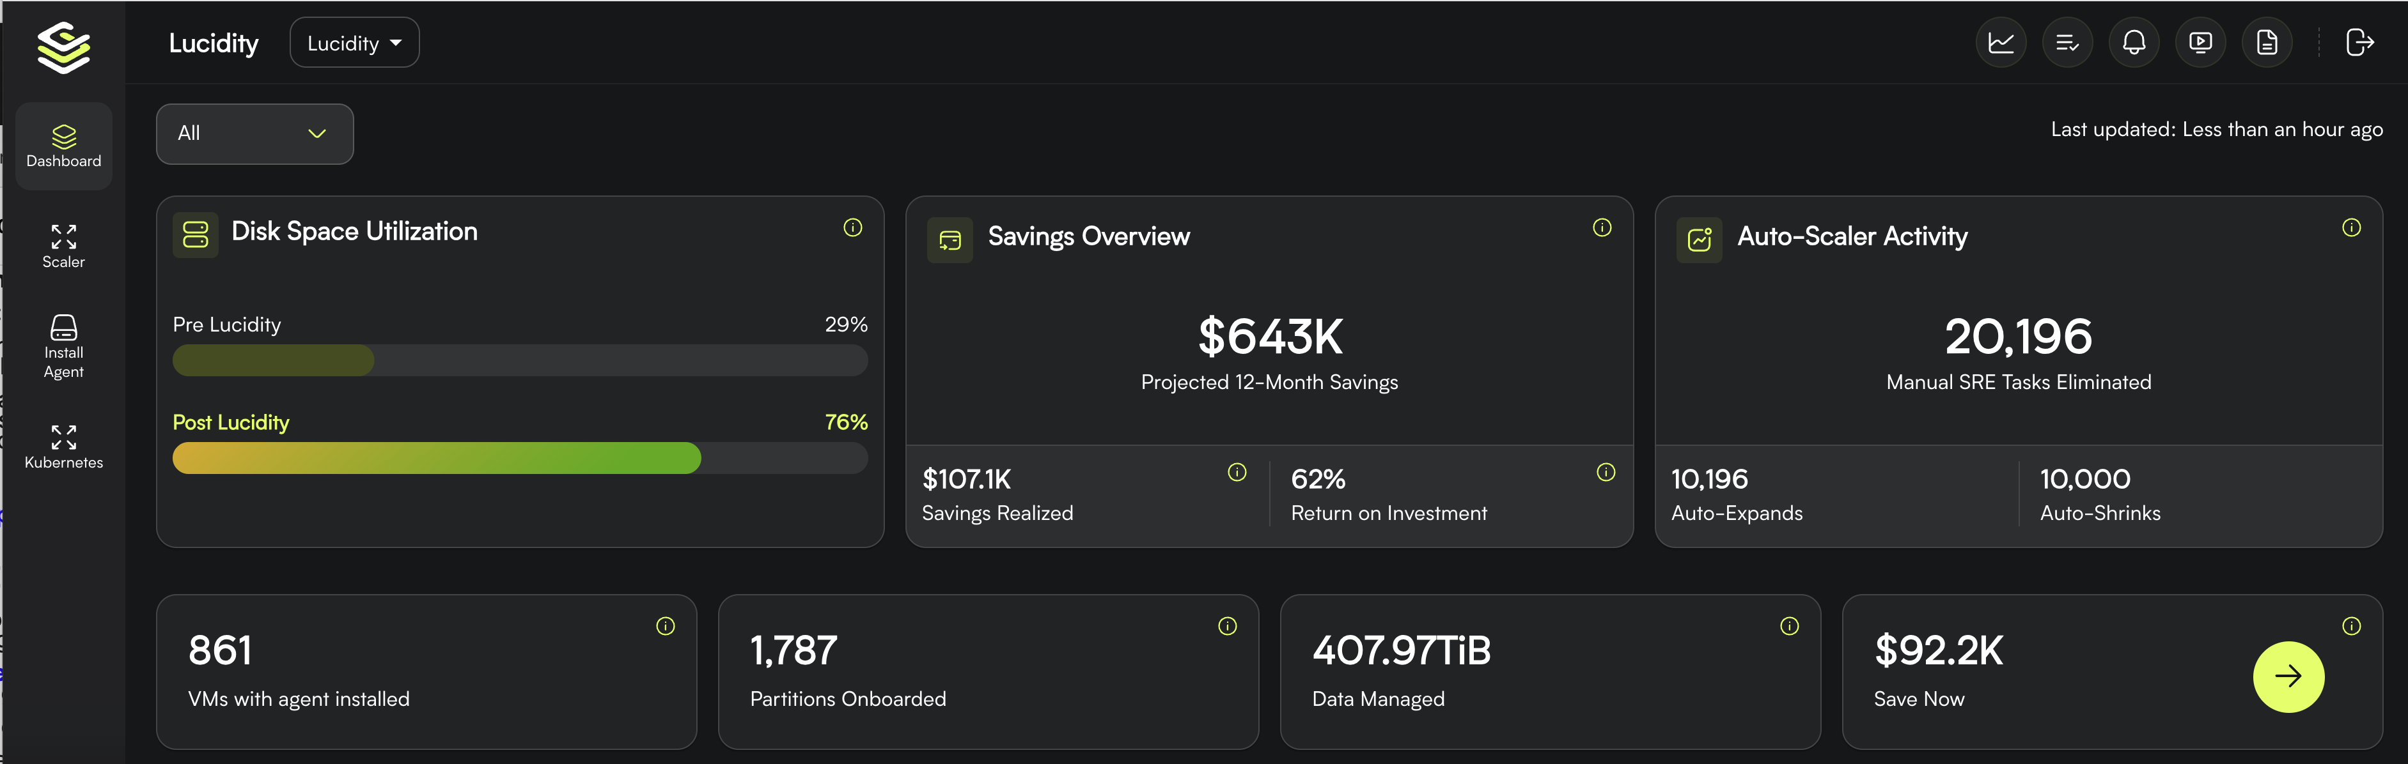Click the video tutorial play icon
The height and width of the screenshot is (764, 2408).
2200,43
